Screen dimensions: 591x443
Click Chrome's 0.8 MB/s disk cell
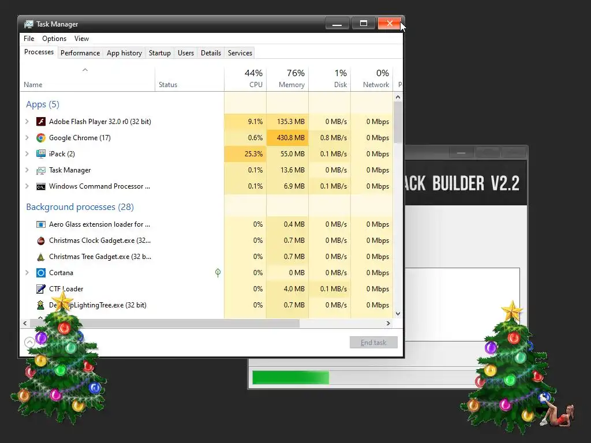[x=330, y=138]
